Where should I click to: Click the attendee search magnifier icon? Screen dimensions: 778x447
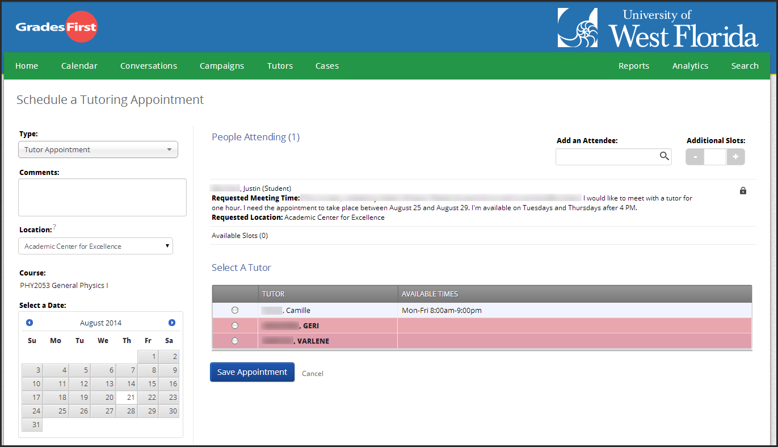[664, 156]
